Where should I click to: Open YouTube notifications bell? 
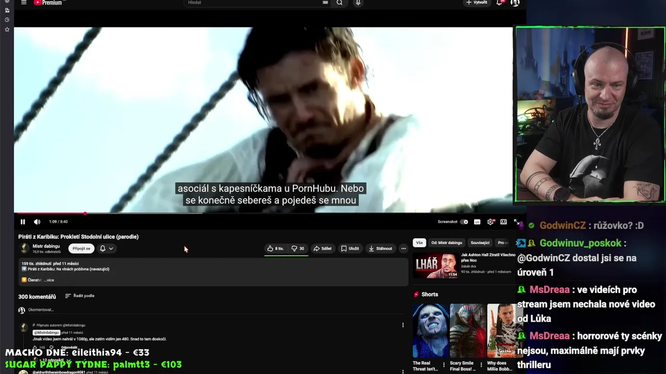(x=499, y=3)
